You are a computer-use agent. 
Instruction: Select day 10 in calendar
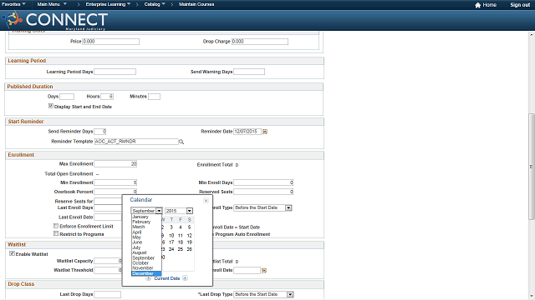(171, 235)
